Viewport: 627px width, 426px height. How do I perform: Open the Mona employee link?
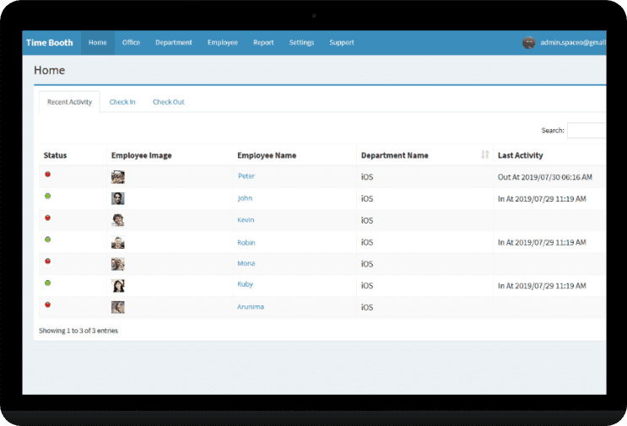coord(246,263)
